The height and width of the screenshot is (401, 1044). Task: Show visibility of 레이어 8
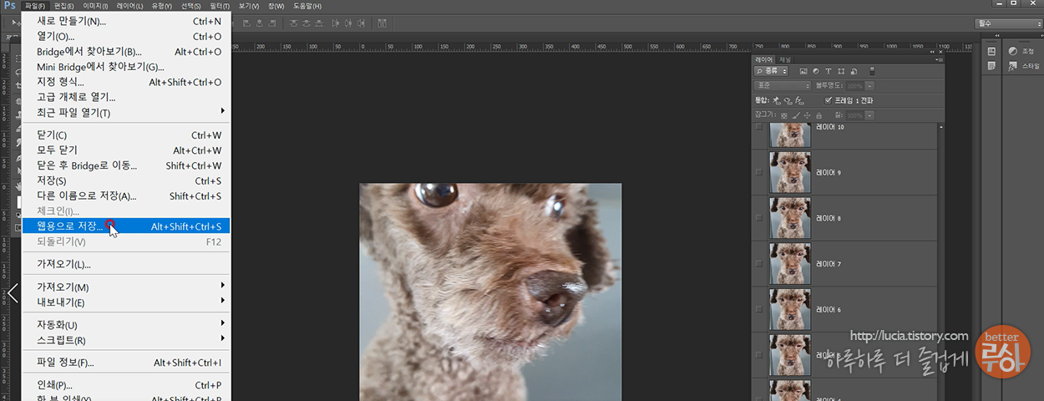(758, 217)
